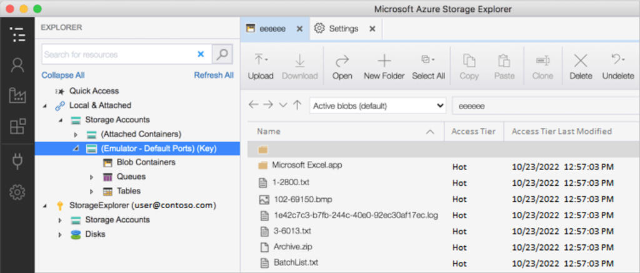Image resolution: width=640 pixels, height=273 pixels.
Task: Click Select All in toolbar
Action: [x=428, y=66]
